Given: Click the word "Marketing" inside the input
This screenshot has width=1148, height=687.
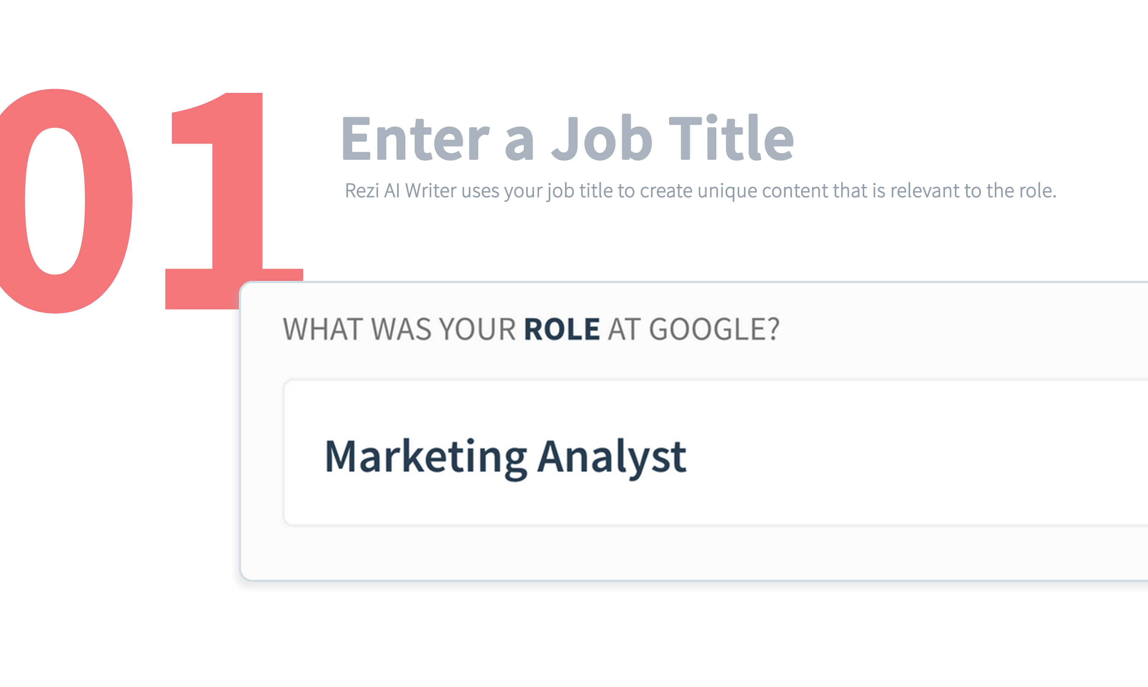Looking at the screenshot, I should [426, 457].
